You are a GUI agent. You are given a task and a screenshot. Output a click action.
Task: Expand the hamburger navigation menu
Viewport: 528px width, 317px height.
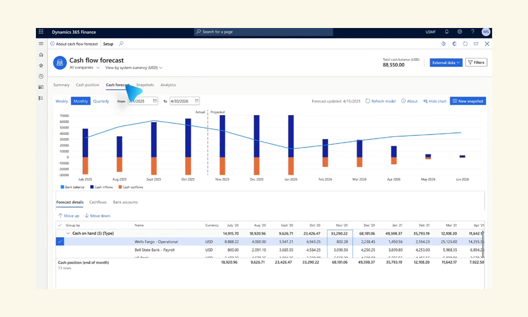point(41,44)
